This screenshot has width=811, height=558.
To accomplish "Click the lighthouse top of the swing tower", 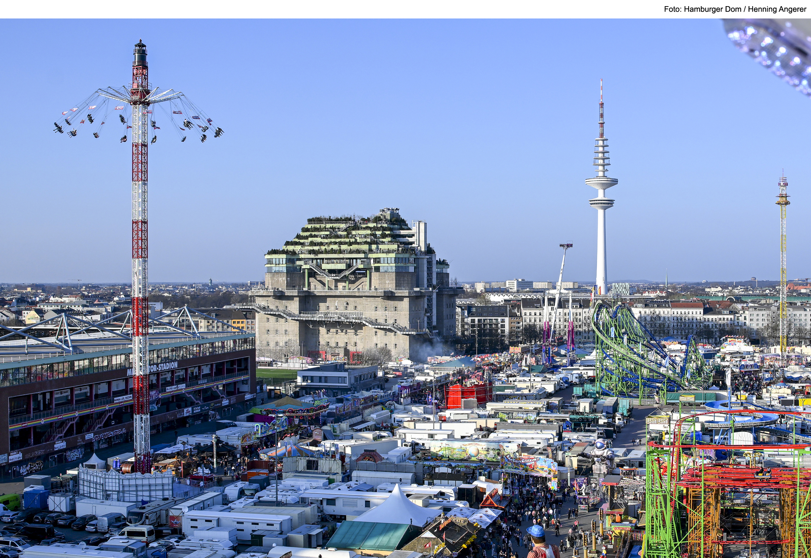I will pyautogui.click(x=140, y=52).
